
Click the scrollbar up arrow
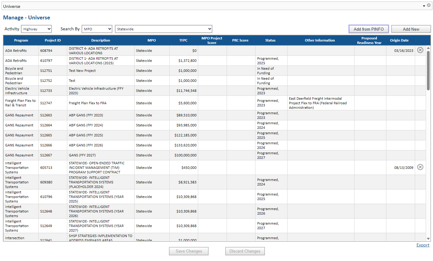(x=428, y=48)
